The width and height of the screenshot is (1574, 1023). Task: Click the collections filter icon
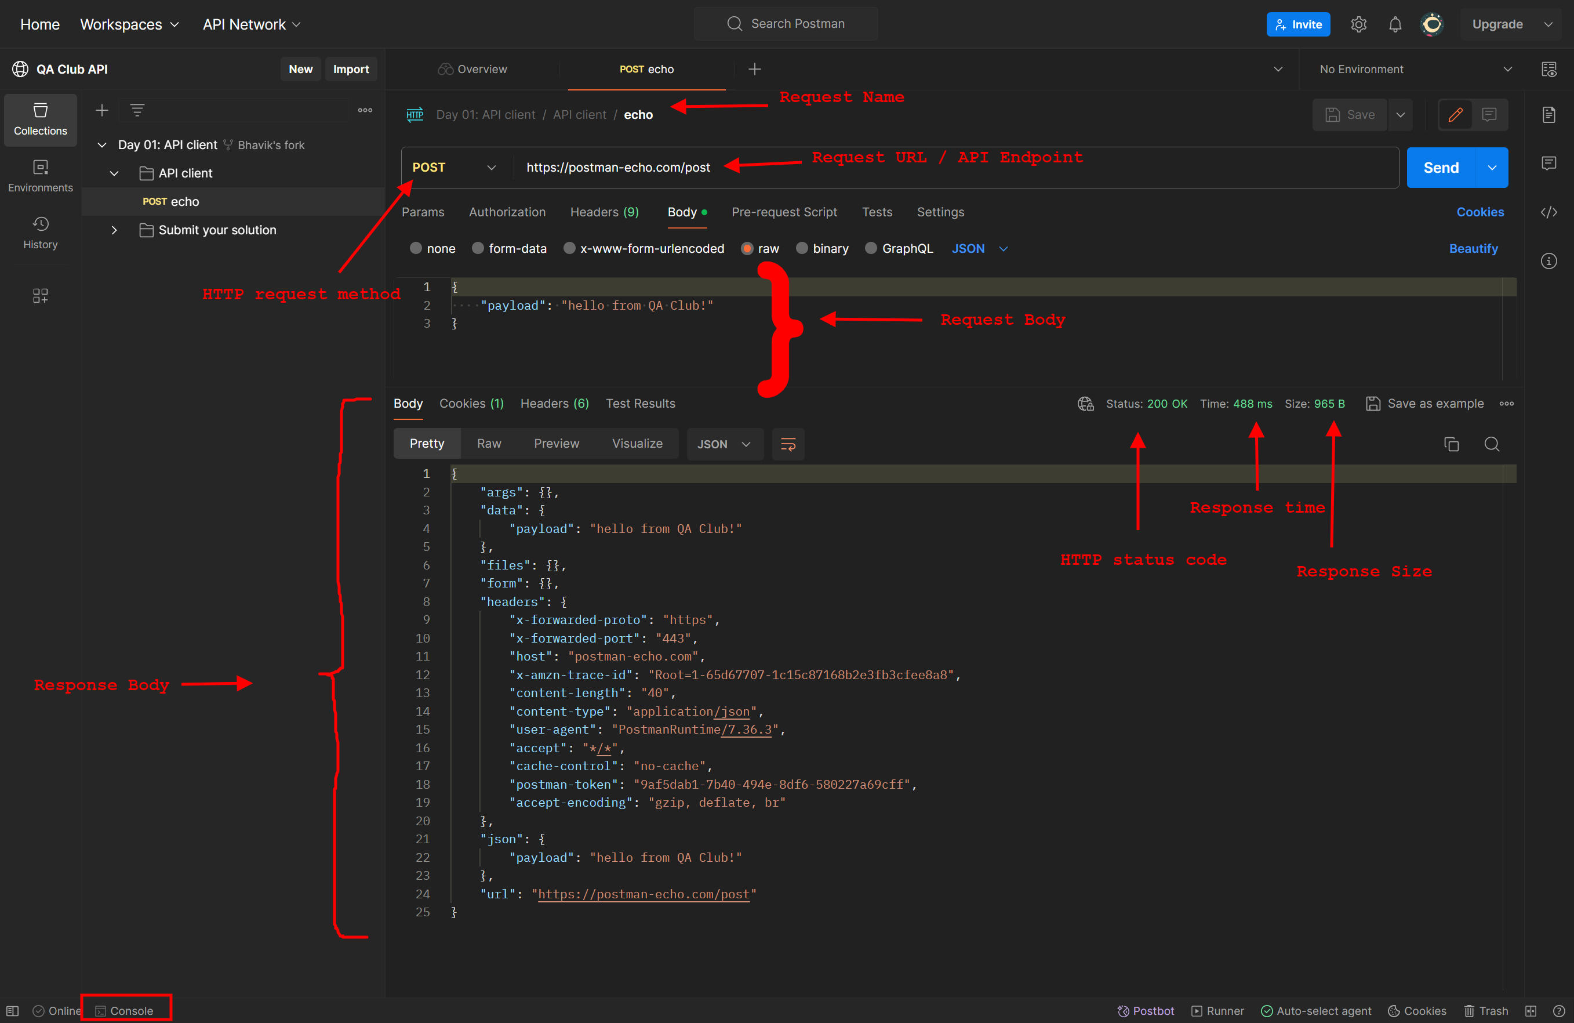click(137, 110)
